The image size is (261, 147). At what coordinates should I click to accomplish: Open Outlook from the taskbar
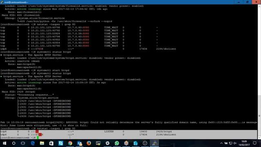point(80,143)
